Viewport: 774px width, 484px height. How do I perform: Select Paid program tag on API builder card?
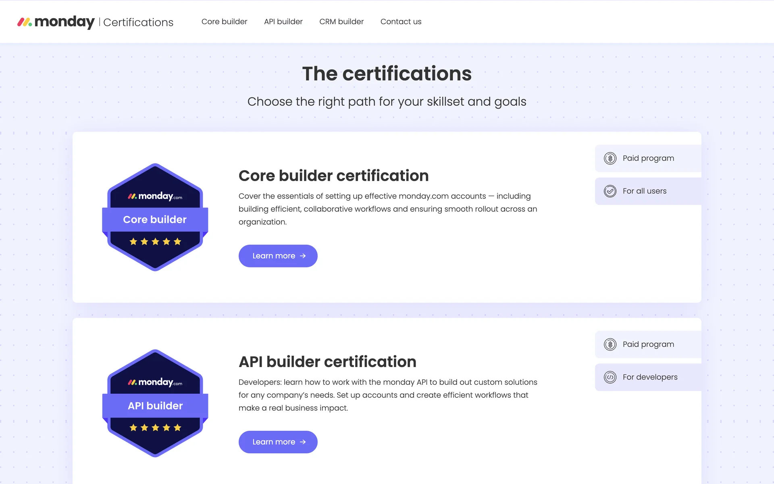point(648,344)
